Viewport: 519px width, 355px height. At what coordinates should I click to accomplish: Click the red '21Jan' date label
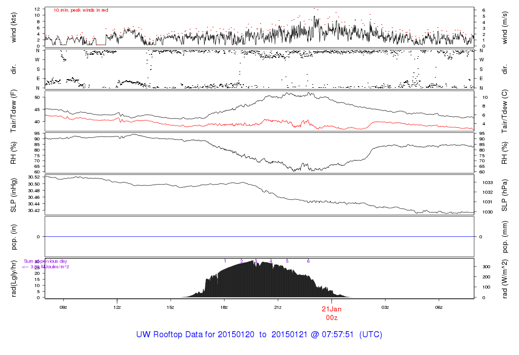tap(331, 309)
